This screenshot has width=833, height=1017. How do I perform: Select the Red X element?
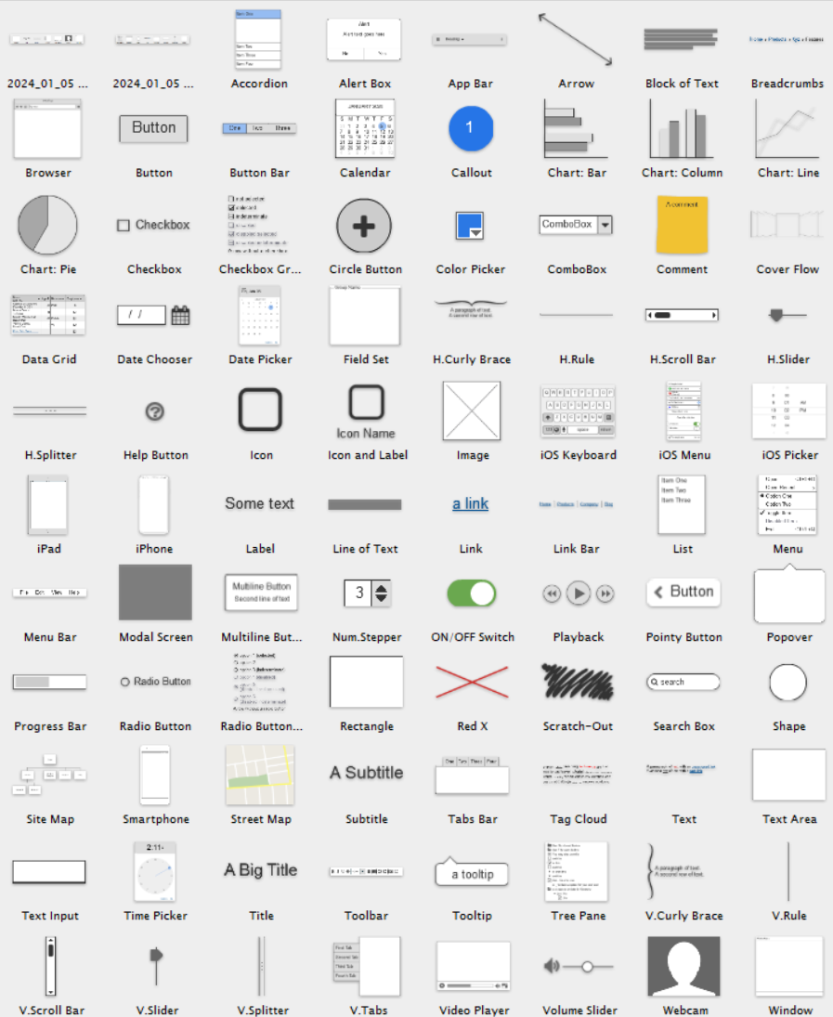472,683
